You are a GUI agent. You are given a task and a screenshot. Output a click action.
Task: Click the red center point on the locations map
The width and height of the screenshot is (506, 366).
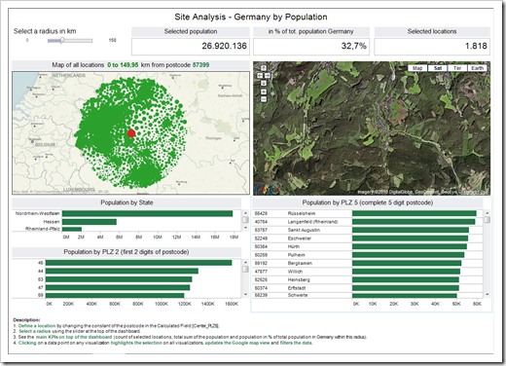(131, 133)
